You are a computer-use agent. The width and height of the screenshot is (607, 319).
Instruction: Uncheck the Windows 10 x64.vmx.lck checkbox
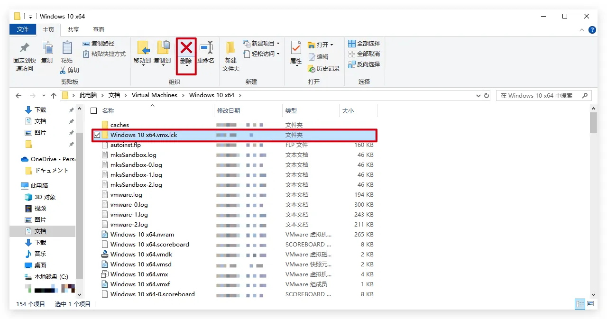[97, 135]
